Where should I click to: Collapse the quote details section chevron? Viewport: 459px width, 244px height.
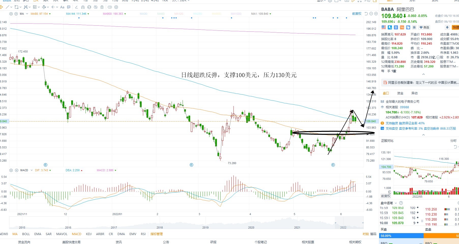[x=423, y=74]
